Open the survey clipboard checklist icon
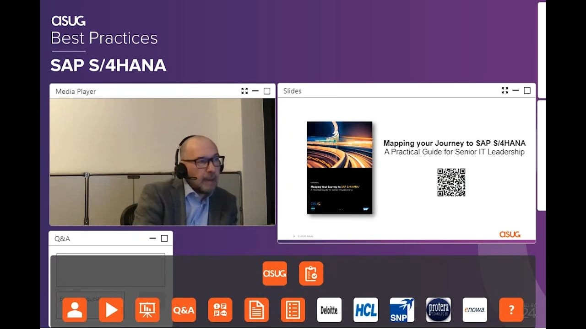Viewport: 586px width, 329px height. [311, 273]
